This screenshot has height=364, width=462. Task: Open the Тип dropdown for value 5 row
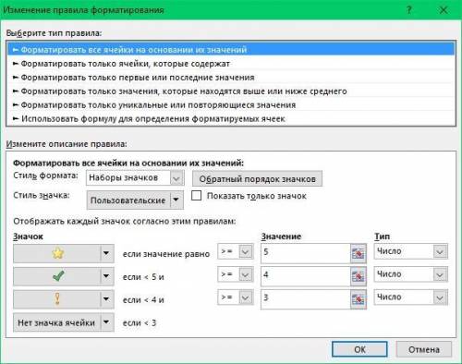tap(411, 251)
